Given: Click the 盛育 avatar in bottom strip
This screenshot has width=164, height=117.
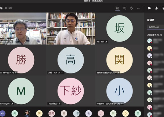Looking at the screenshot, I should 51,114.
